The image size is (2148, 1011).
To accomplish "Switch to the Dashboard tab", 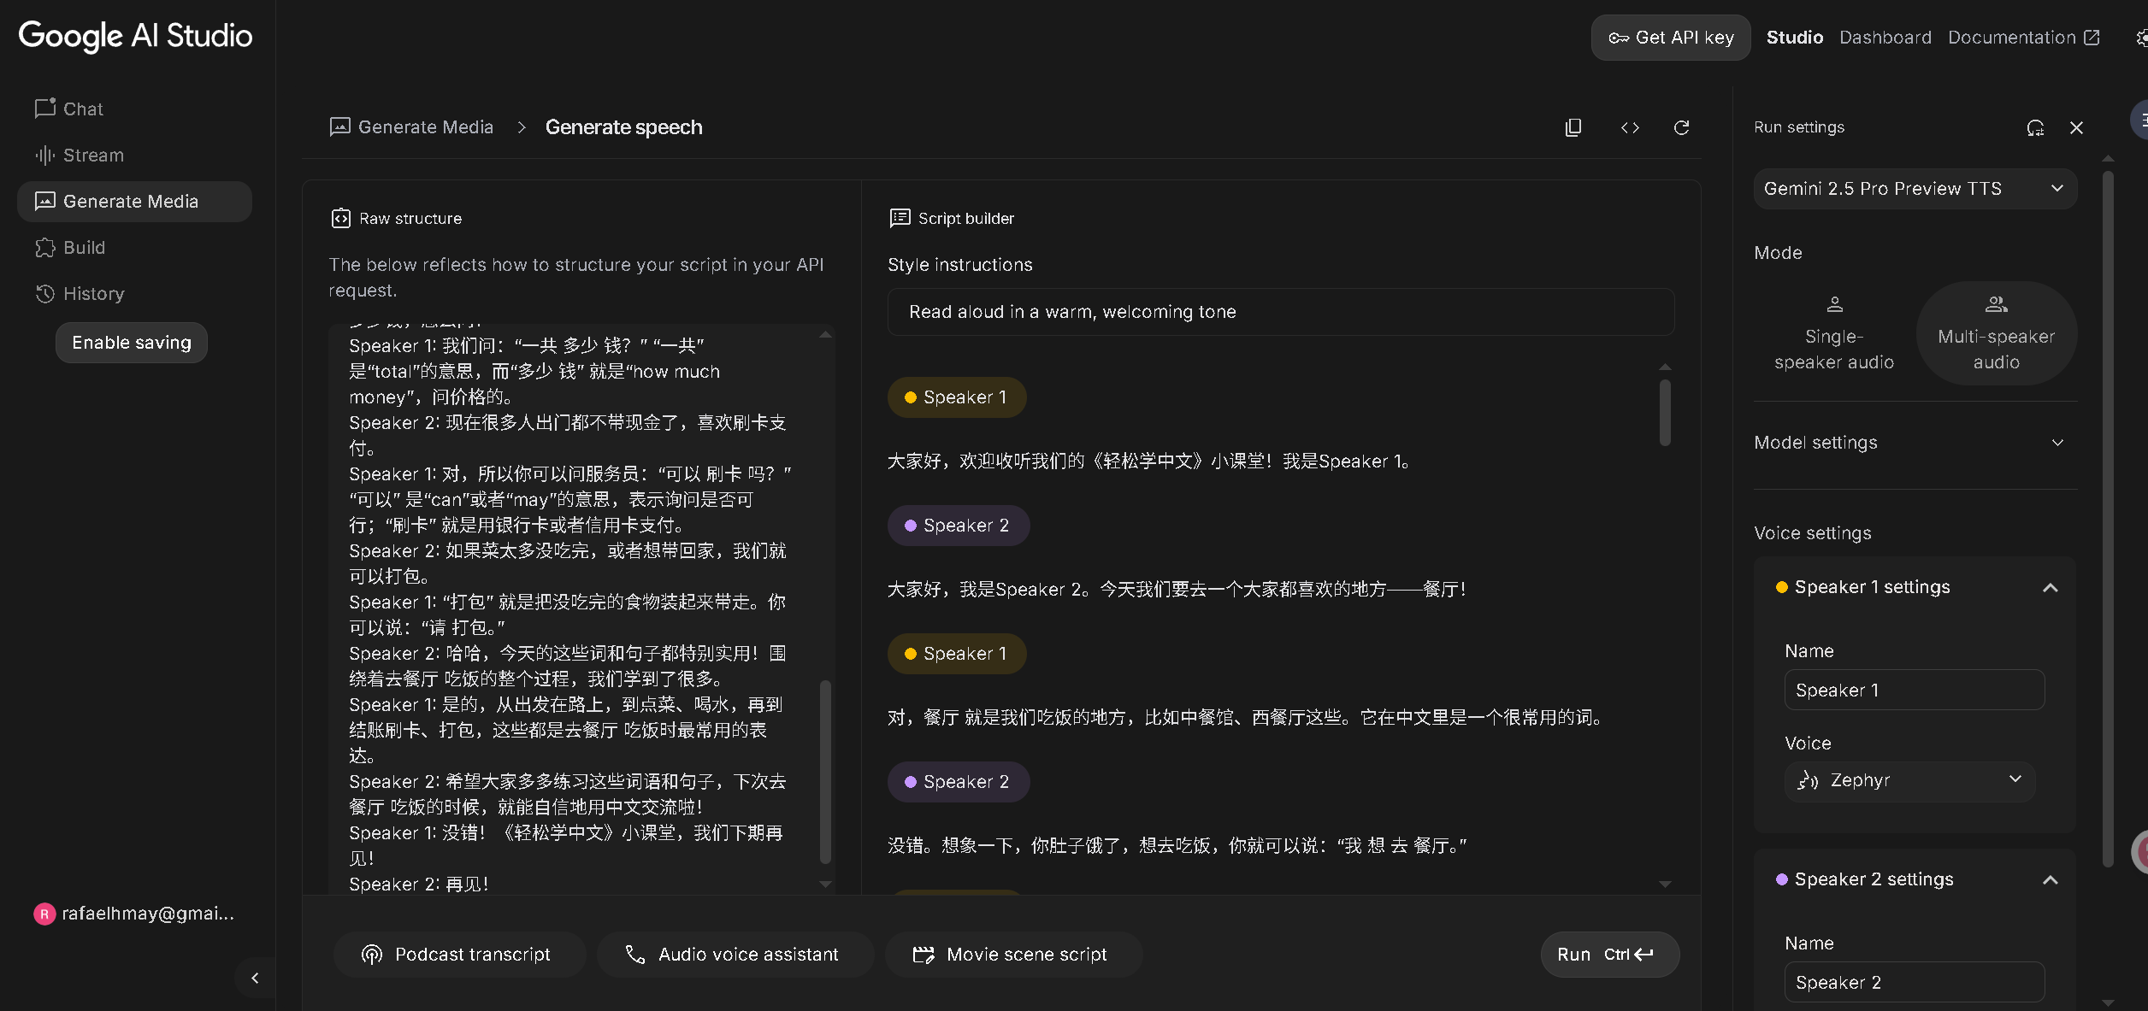I will [x=1885, y=38].
